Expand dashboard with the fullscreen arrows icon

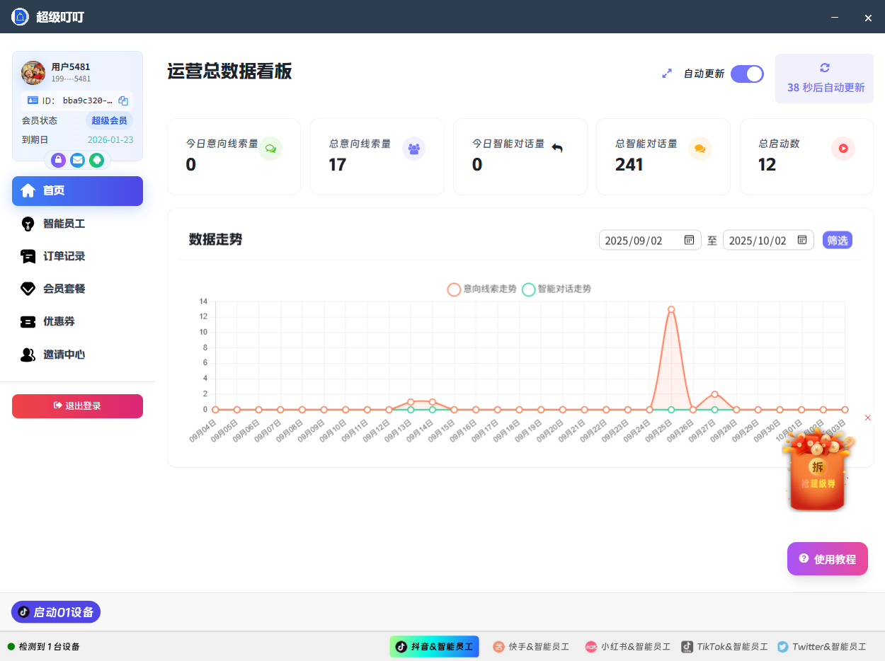pos(666,73)
